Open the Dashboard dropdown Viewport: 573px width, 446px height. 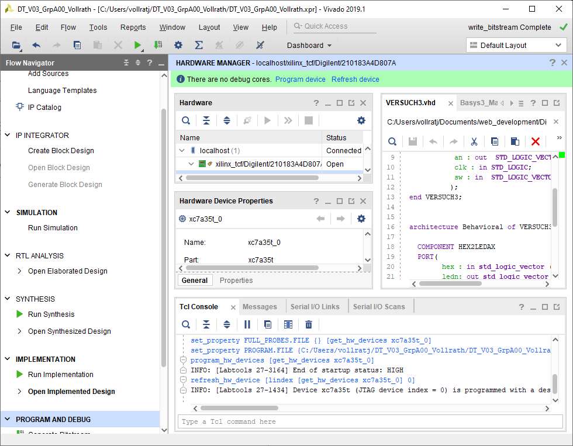309,45
